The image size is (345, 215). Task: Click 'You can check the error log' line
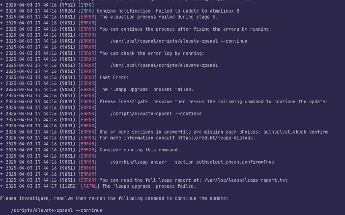(x=152, y=53)
